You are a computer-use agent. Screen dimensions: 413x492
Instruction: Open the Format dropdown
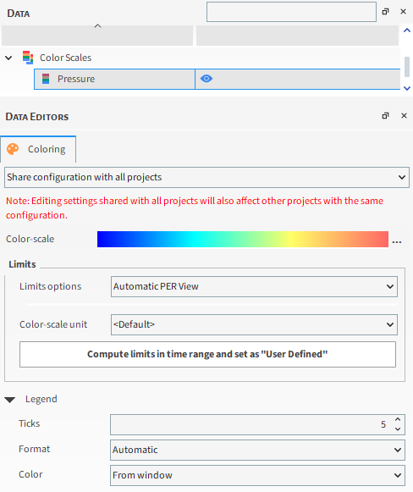[257, 450]
